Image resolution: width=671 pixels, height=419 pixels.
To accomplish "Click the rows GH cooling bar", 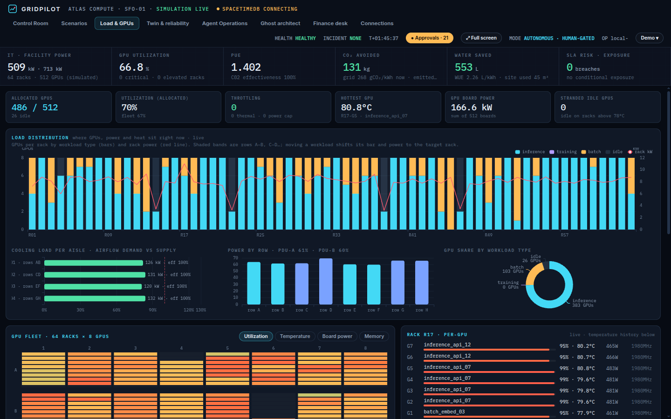I will click(95, 298).
